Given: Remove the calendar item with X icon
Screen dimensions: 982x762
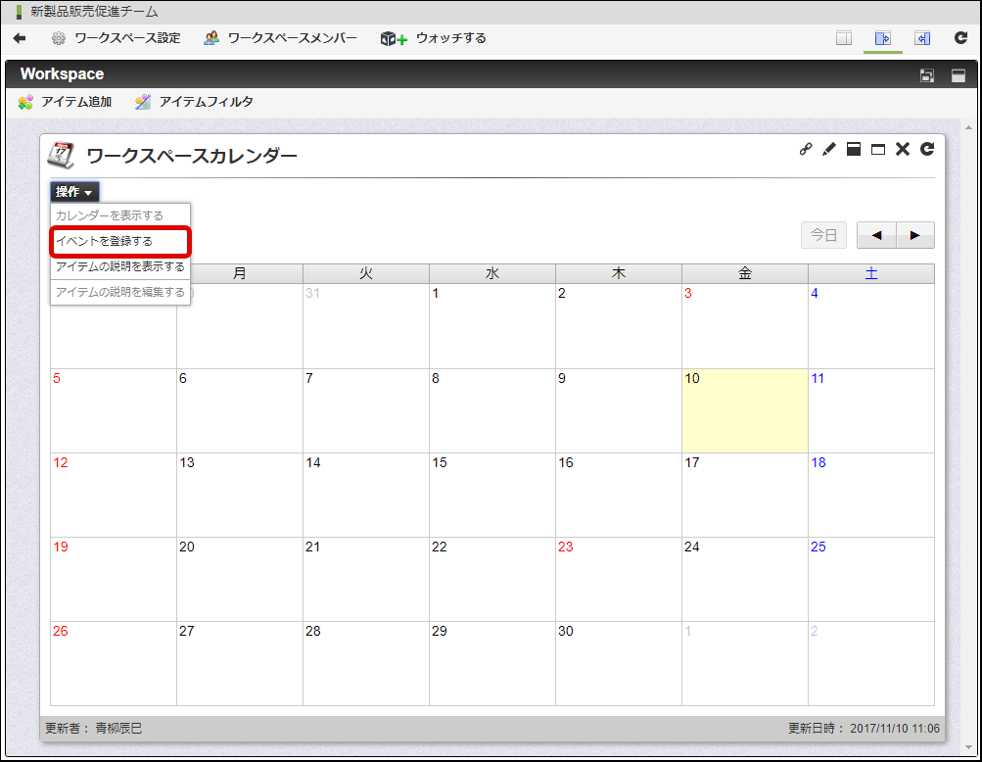Looking at the screenshot, I should coord(903,149).
